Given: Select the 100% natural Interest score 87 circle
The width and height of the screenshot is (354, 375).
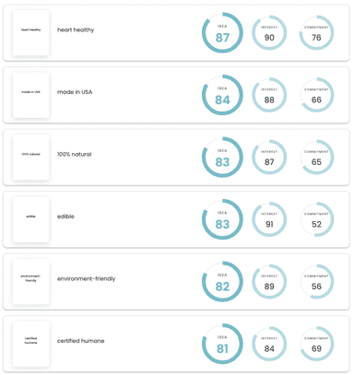Looking at the screenshot, I should coord(269,158).
